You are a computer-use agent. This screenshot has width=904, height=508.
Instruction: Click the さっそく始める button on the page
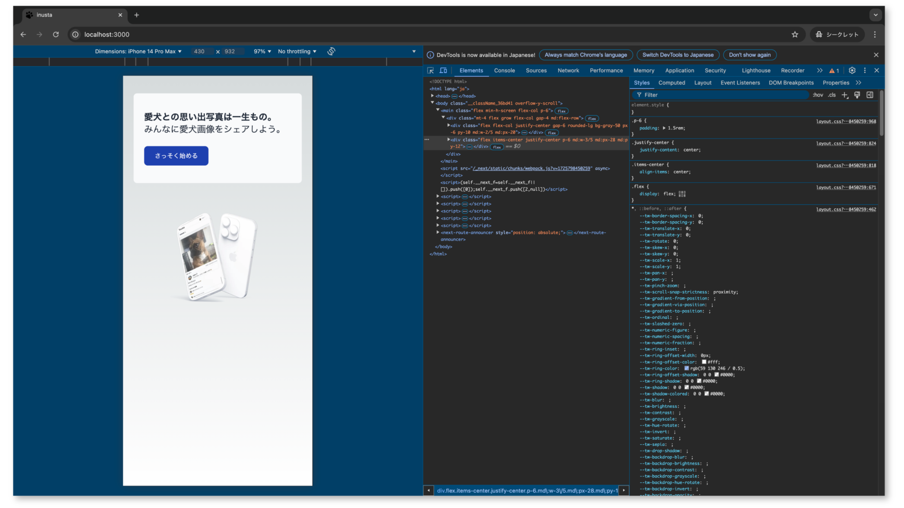pos(176,156)
